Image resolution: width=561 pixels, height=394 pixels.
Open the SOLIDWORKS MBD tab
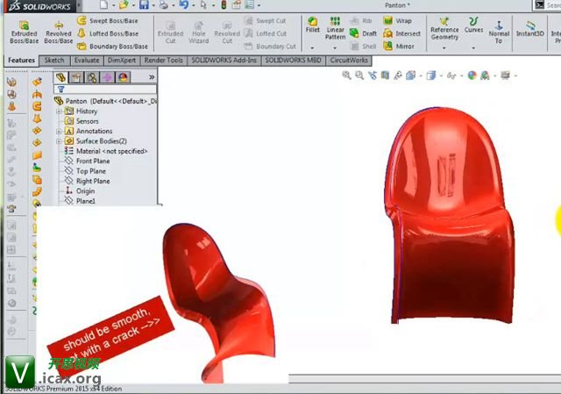point(293,61)
